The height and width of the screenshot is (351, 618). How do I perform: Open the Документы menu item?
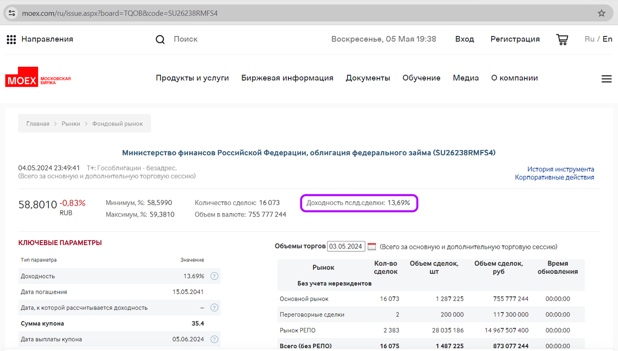pyautogui.click(x=368, y=78)
